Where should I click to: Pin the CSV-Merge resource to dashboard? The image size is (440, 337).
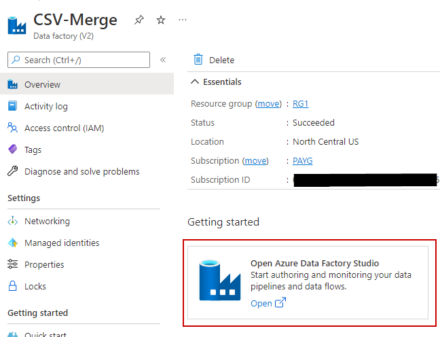coord(139,20)
